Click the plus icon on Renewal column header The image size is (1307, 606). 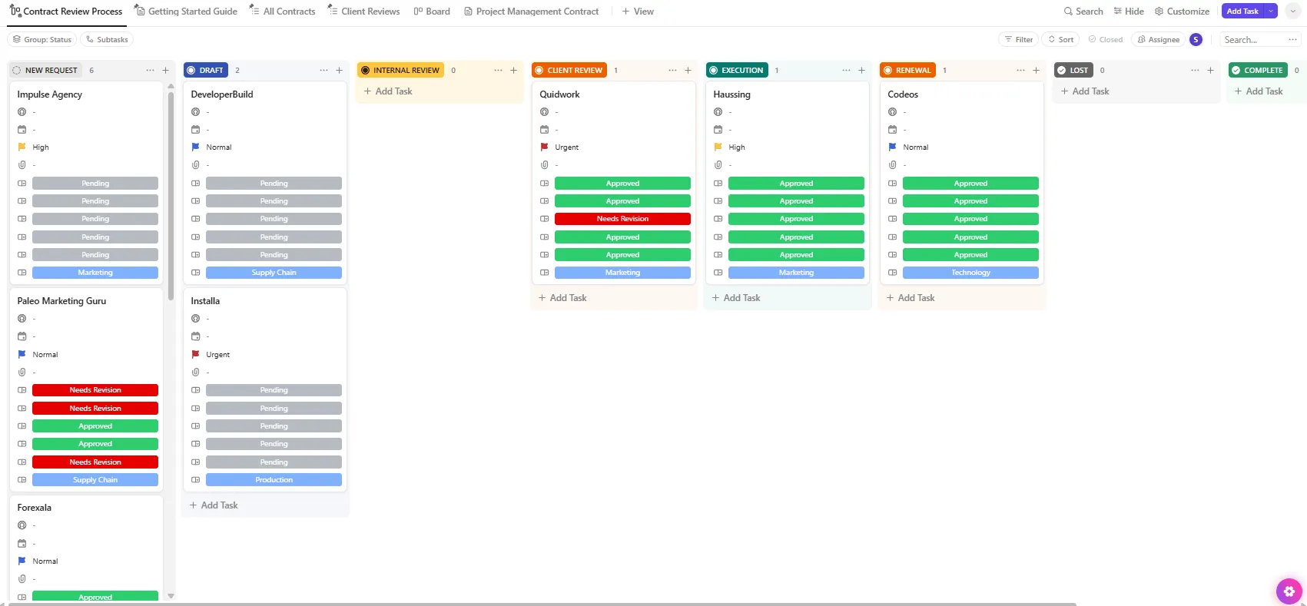1036,70
